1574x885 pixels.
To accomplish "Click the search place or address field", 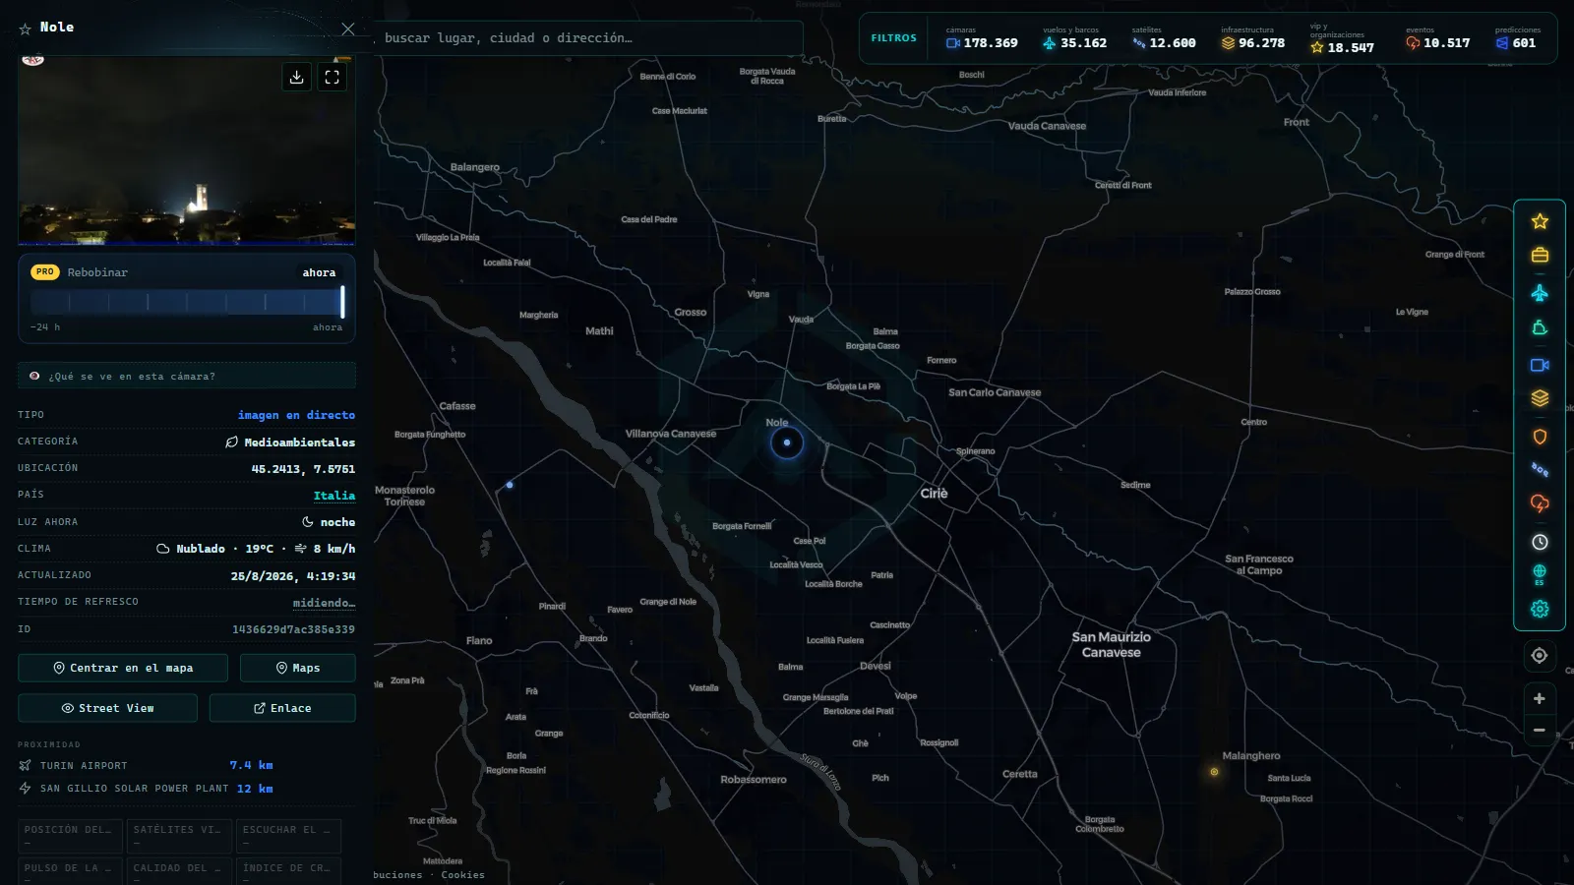I will click(x=588, y=38).
